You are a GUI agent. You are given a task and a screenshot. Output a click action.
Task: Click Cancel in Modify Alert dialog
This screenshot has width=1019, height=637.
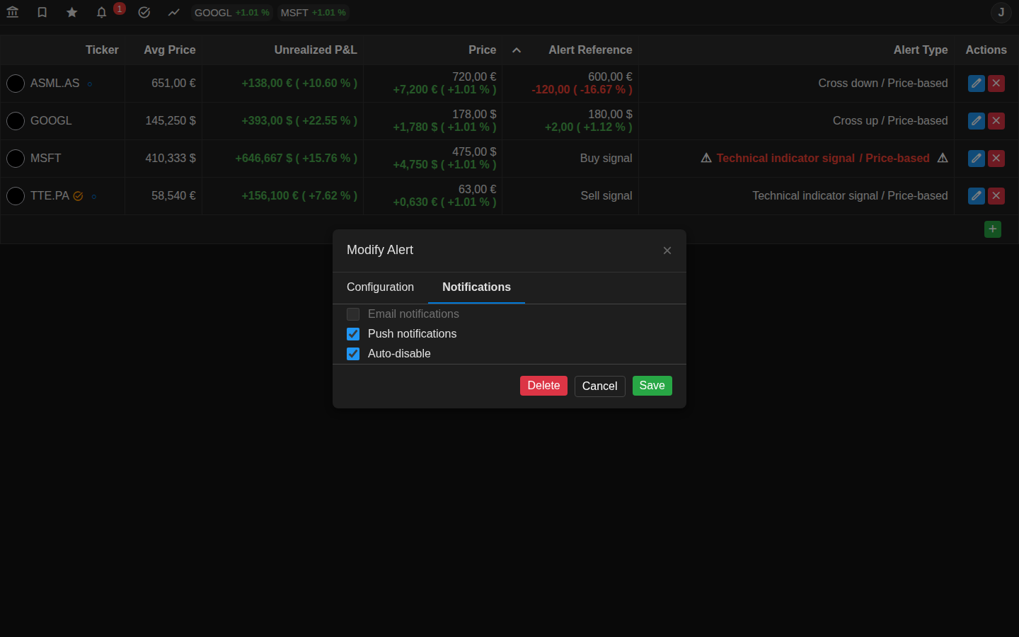(x=599, y=386)
